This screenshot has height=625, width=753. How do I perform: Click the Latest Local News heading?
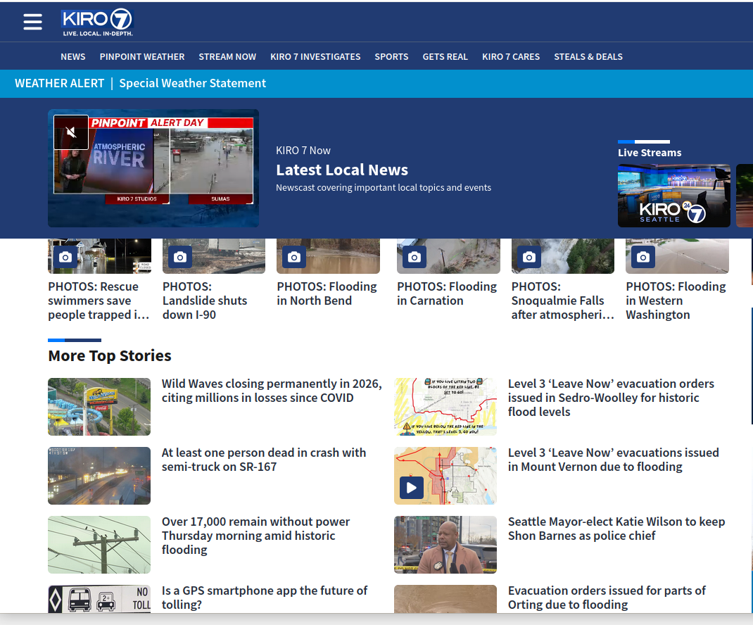[x=342, y=170]
